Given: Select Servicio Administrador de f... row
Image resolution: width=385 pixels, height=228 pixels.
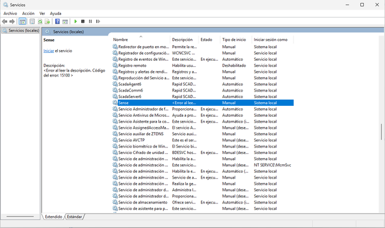Looking at the screenshot, I should pos(203,109).
